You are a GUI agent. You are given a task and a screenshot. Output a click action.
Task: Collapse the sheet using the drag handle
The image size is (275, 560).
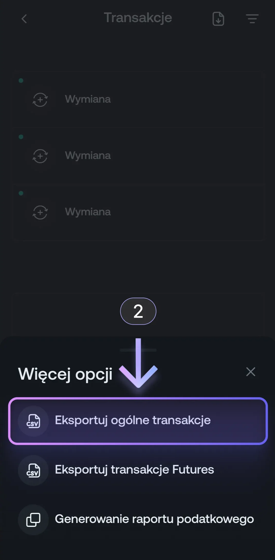pos(138,349)
